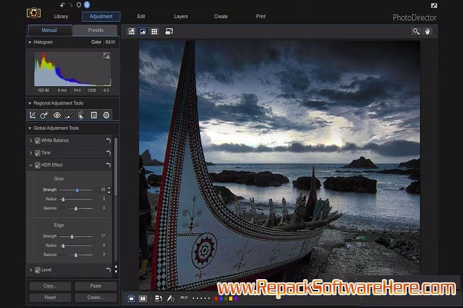The height and width of the screenshot is (308, 463).
Task: Click the Glow Radius slider handle
Action: pyautogui.click(x=63, y=200)
